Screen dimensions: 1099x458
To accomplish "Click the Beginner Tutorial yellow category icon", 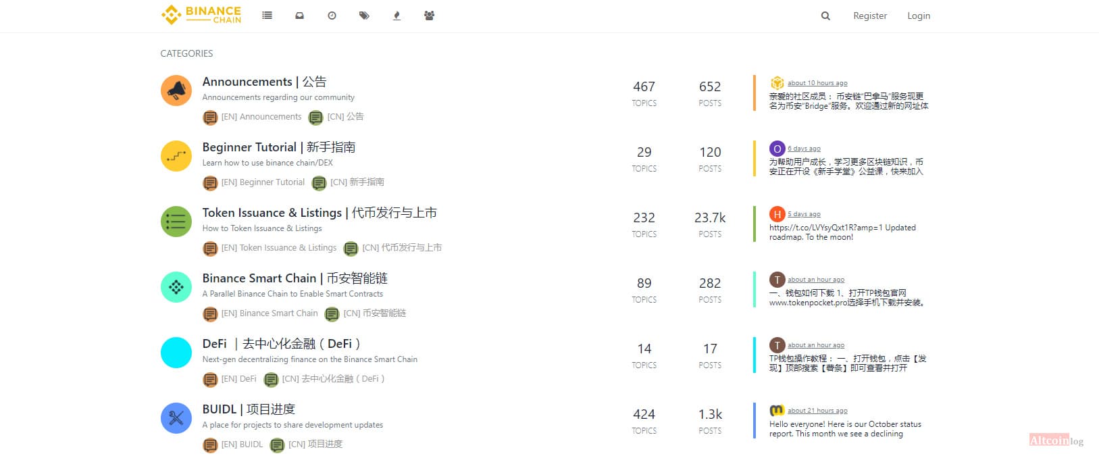I will tap(176, 156).
